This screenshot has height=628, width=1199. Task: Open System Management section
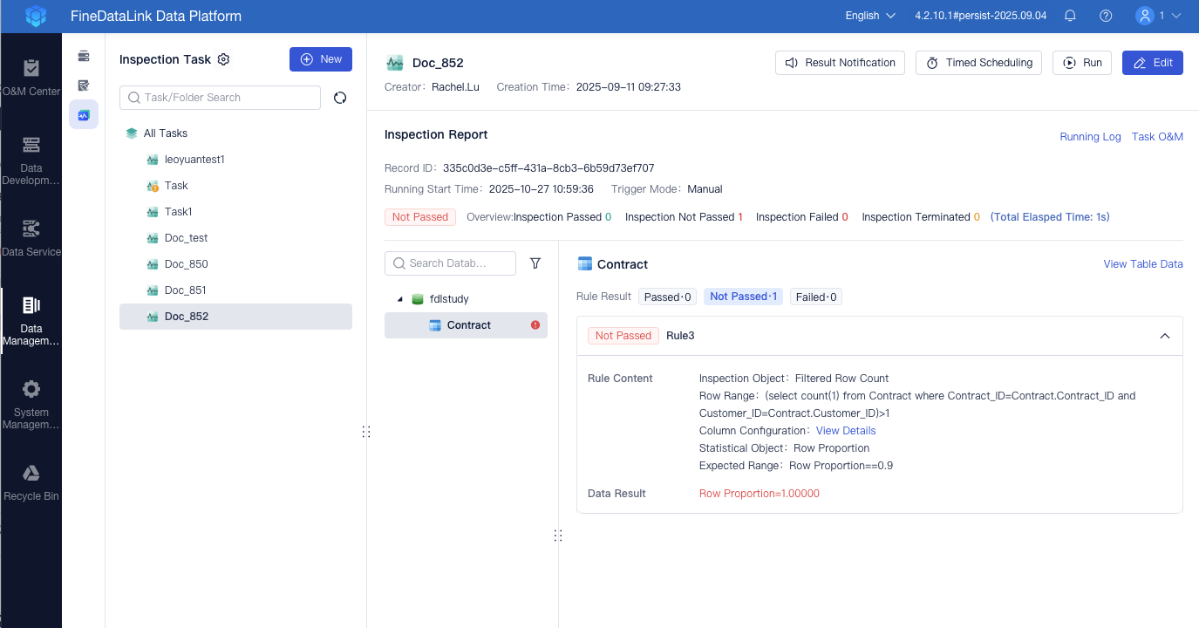point(31,405)
